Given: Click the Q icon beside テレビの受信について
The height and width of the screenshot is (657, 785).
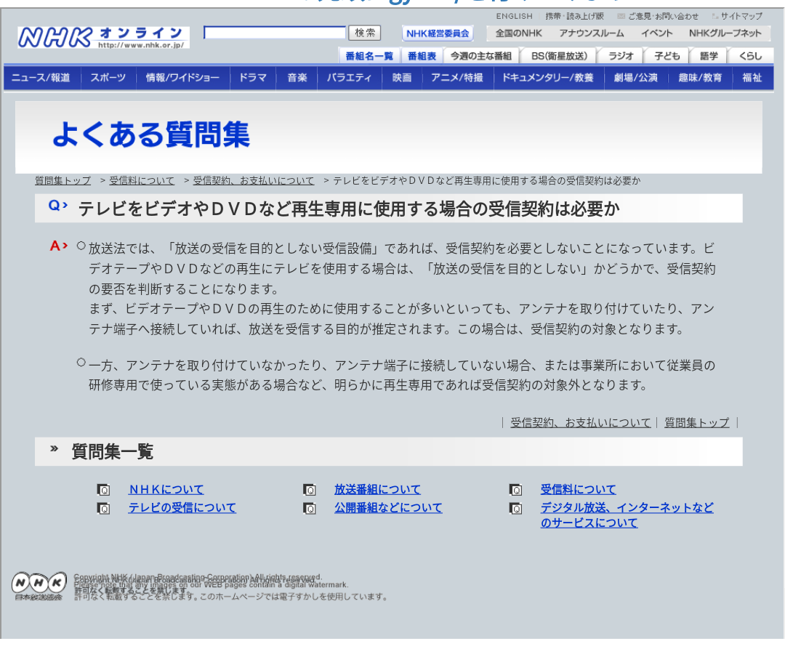Looking at the screenshot, I should [104, 508].
